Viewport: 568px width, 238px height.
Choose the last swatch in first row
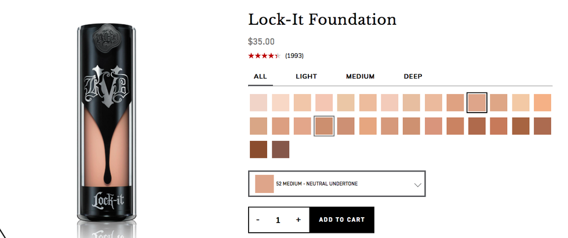(542, 103)
